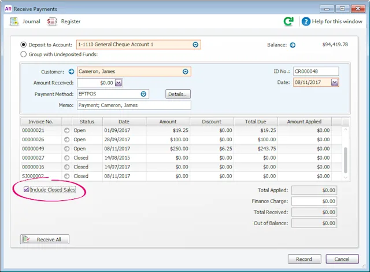Click the green refresh arrow icon

point(288,21)
